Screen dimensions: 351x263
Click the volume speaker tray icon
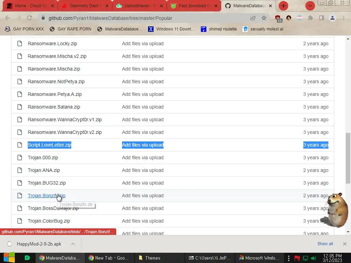[314, 258]
